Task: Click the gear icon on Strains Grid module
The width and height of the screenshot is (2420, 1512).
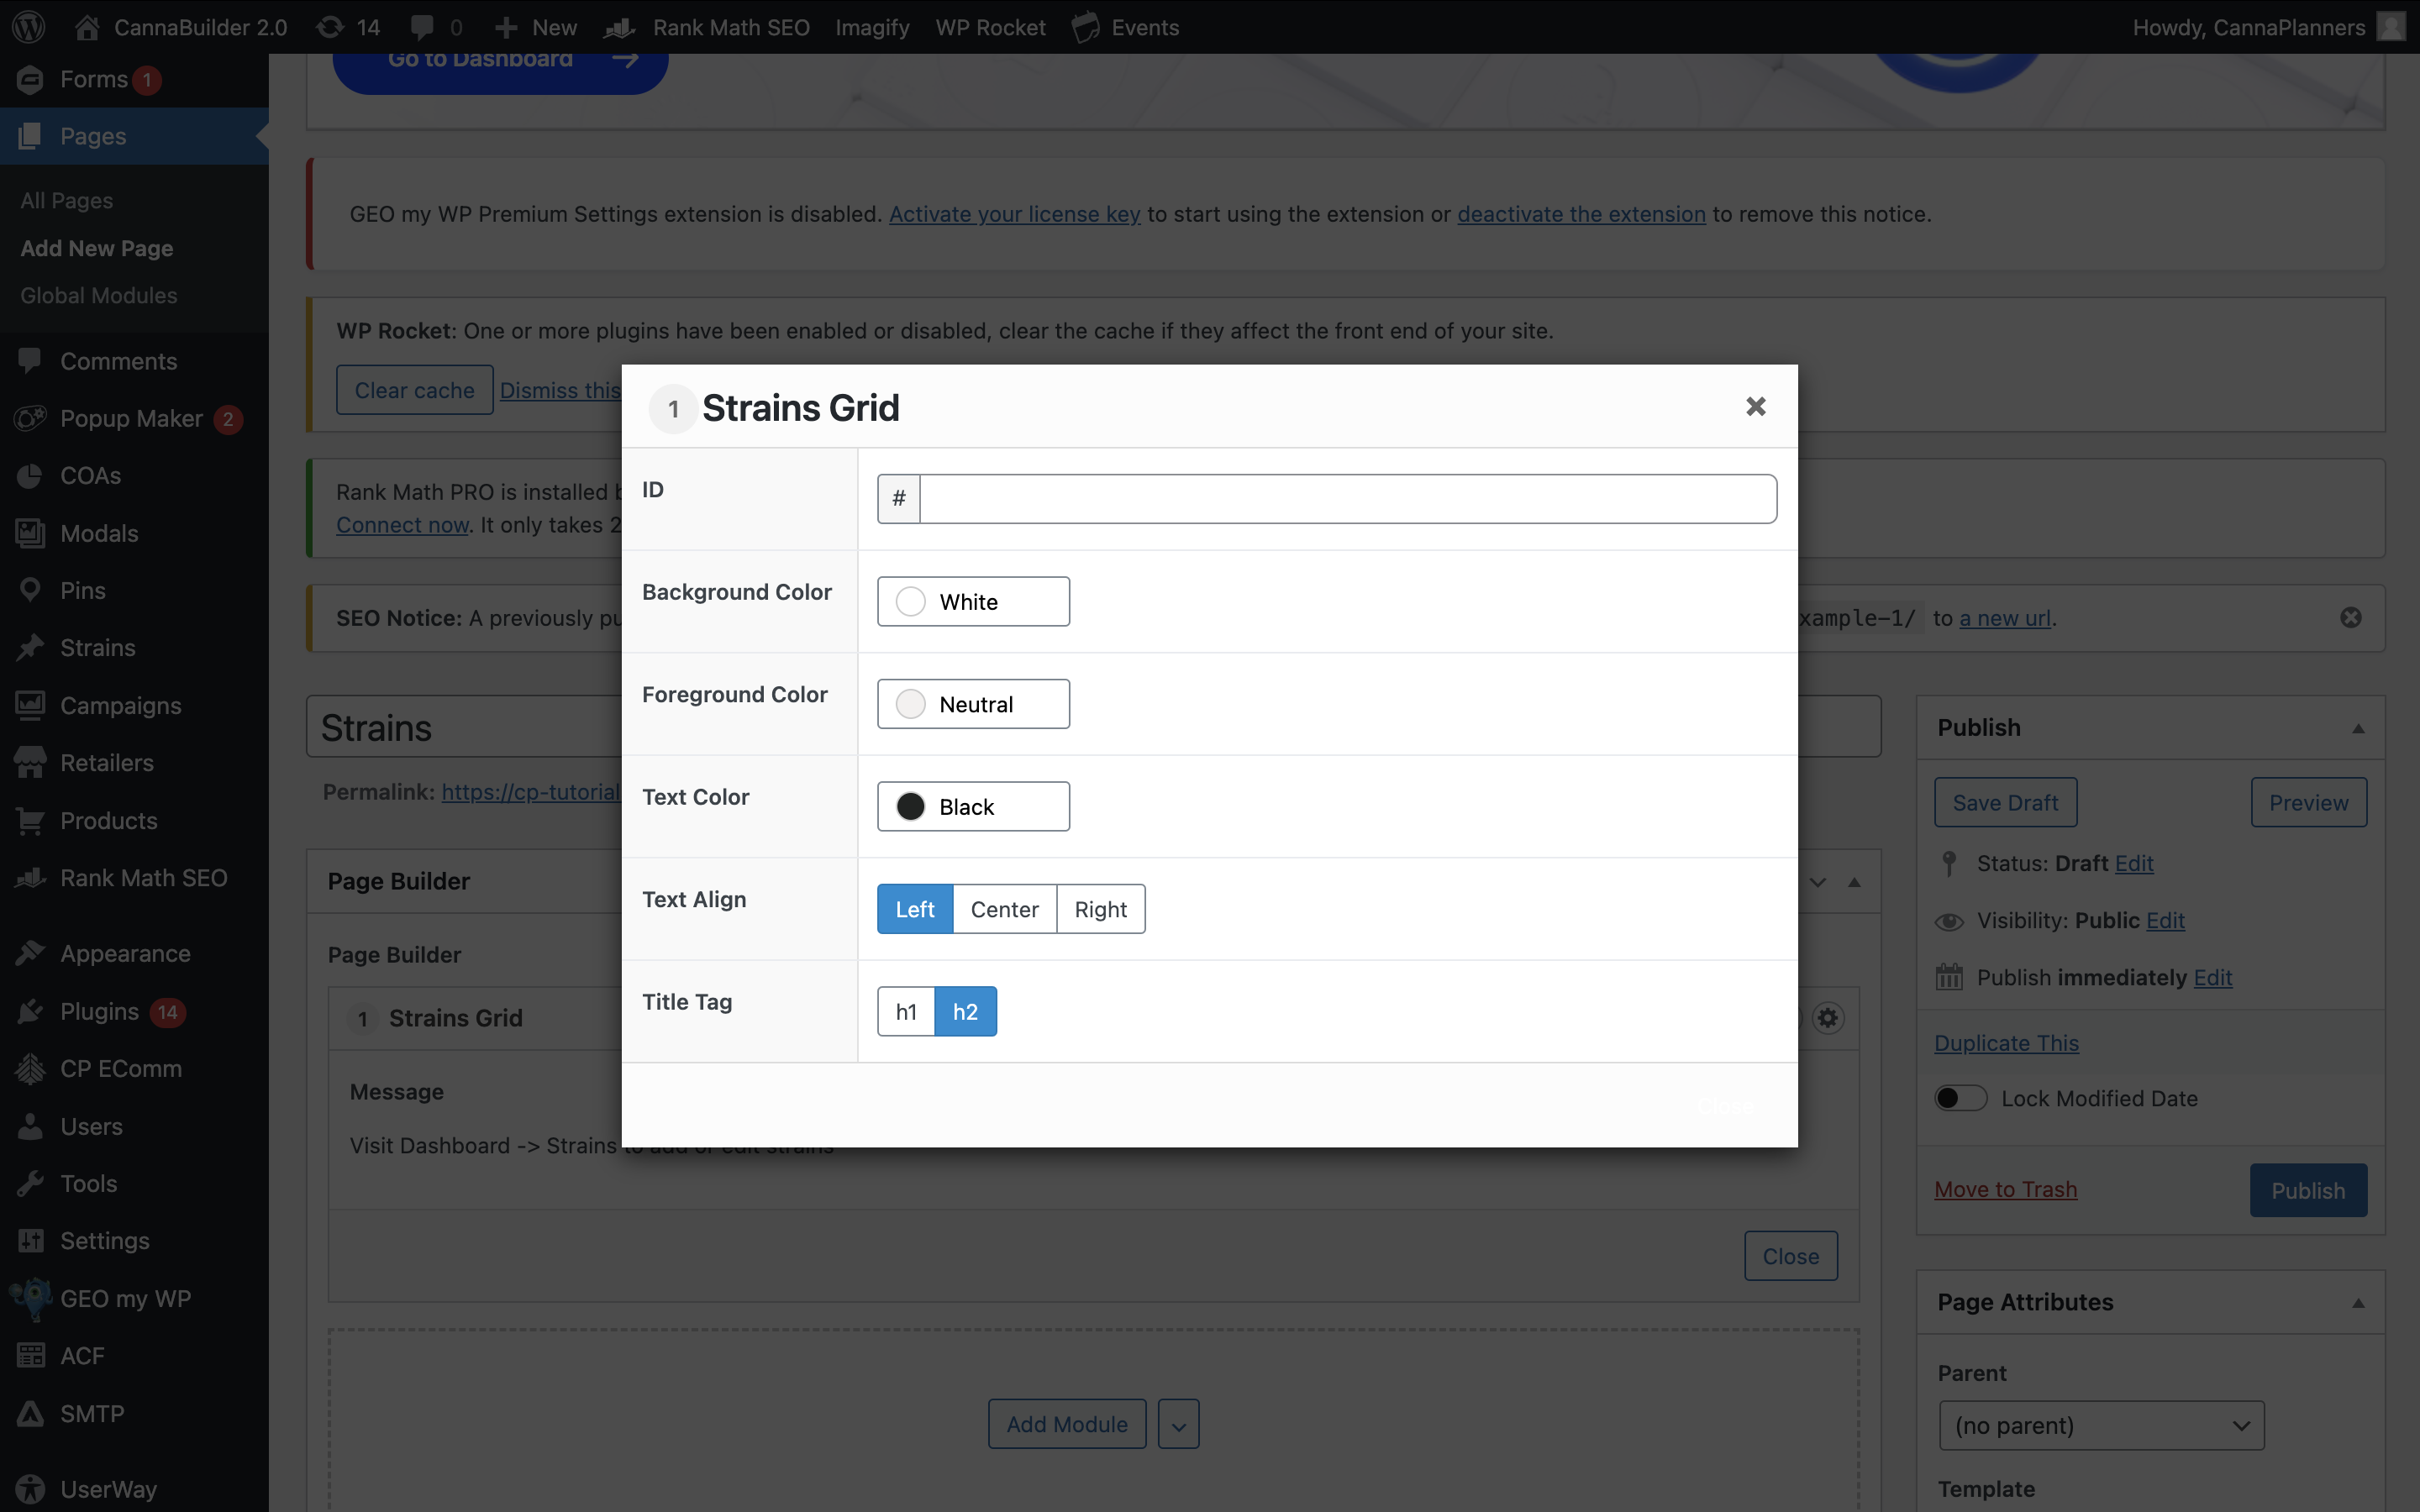Action: click(x=1828, y=1018)
